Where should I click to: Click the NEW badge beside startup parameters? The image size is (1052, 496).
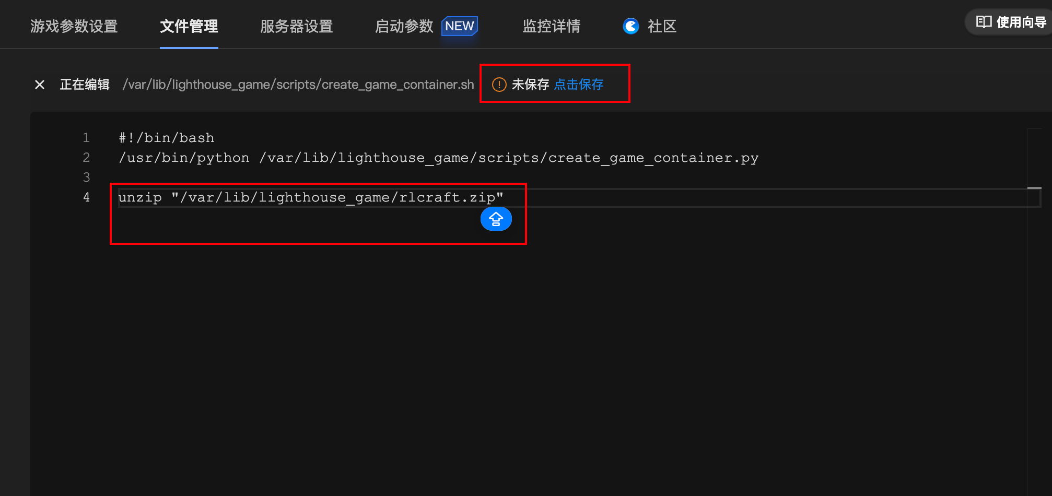coord(460,26)
